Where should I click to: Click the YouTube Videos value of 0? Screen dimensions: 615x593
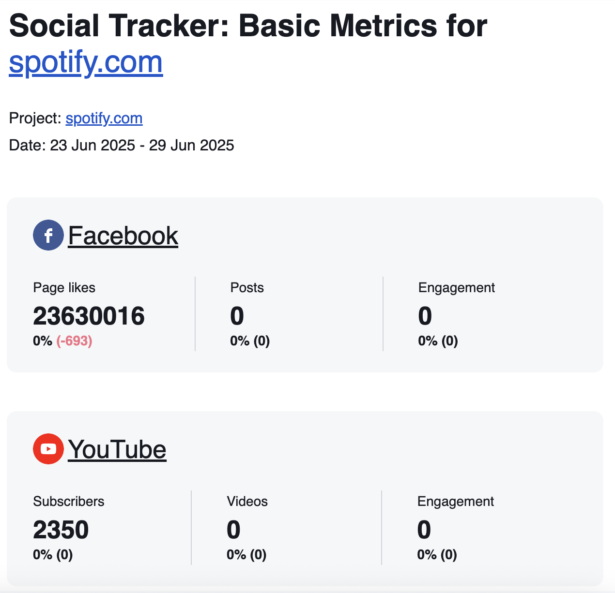pos(233,530)
